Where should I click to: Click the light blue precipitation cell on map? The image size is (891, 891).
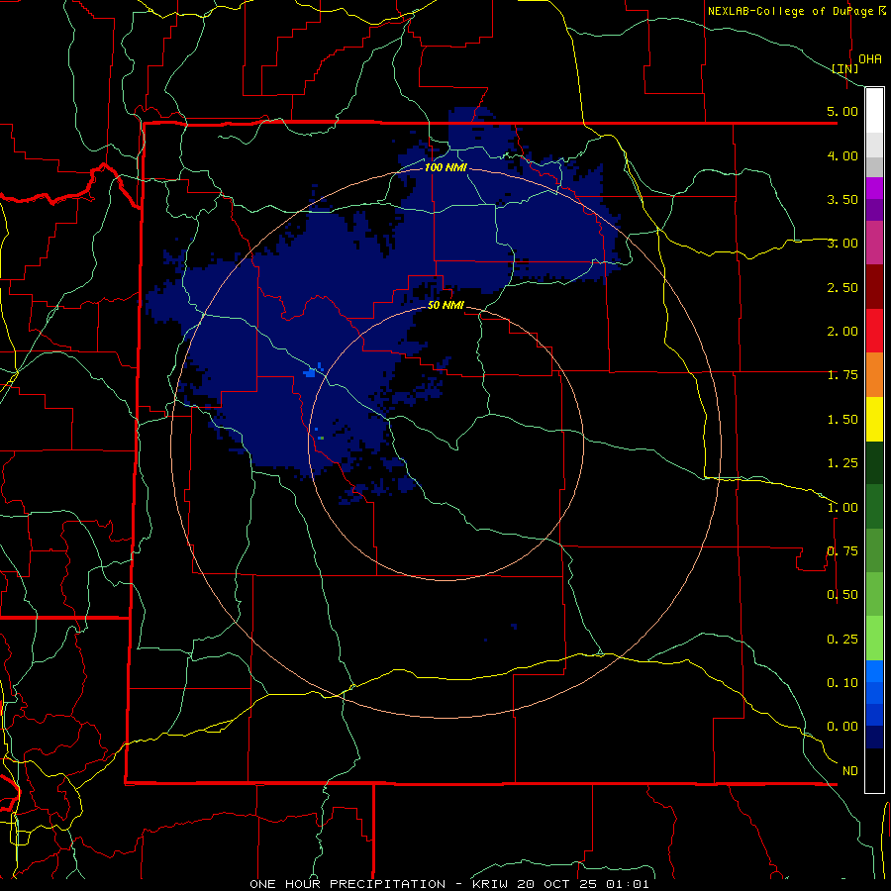coord(312,372)
